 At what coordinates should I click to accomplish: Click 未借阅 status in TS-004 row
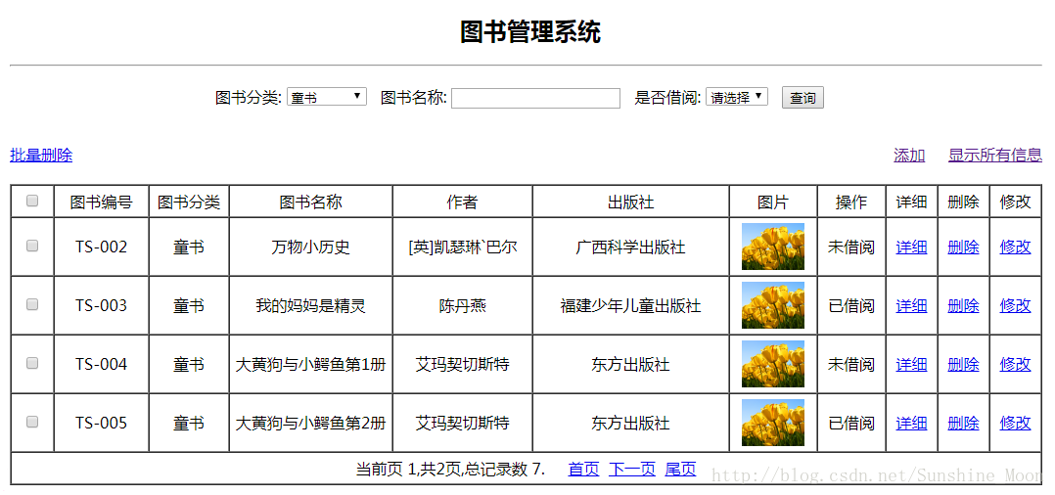coord(851,364)
